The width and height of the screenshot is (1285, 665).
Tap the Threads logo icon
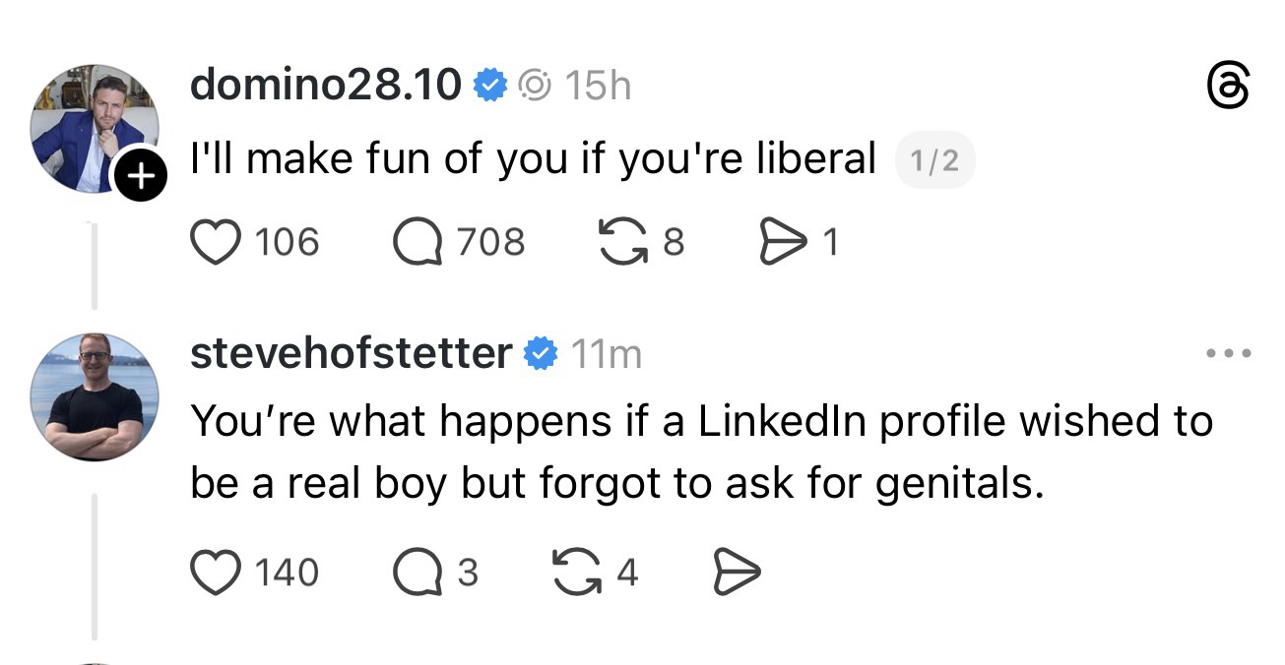tap(1229, 87)
